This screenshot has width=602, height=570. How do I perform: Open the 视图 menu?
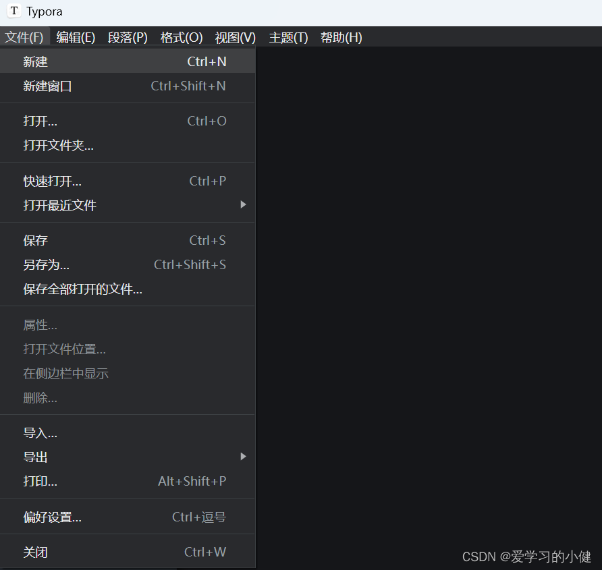[x=234, y=37]
